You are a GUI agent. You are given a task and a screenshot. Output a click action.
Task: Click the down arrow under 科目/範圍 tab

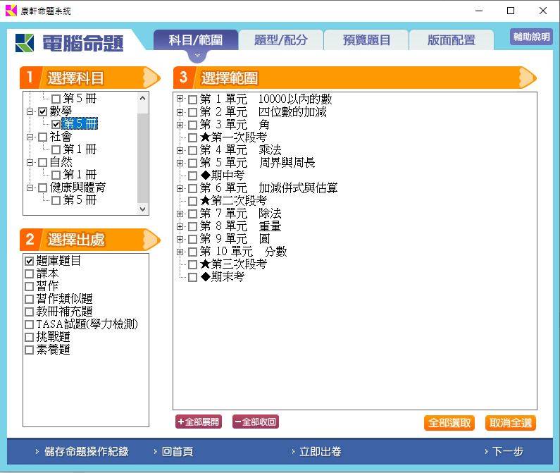197,56
